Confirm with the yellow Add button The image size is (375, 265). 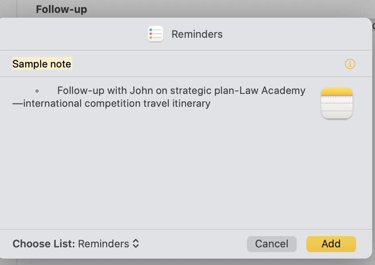(x=331, y=244)
